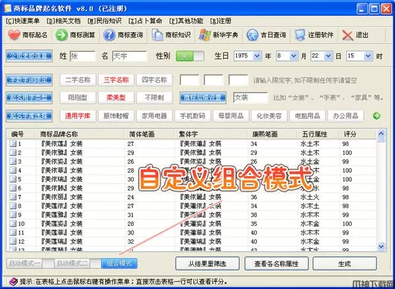Click row 3 list icon
The image size is (395, 289).
[13, 162]
